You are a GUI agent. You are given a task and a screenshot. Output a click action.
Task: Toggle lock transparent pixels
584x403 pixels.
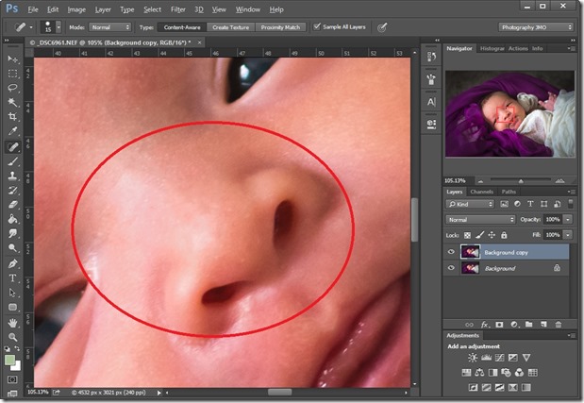click(467, 235)
